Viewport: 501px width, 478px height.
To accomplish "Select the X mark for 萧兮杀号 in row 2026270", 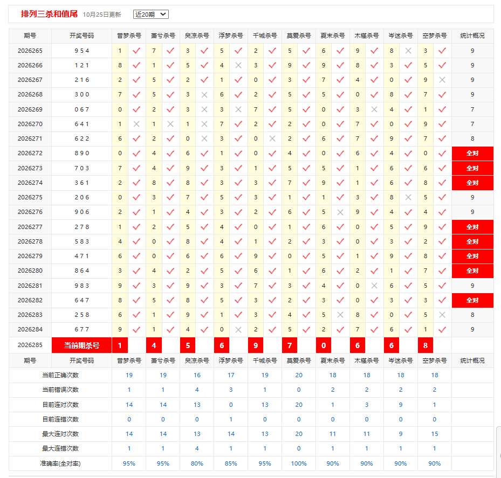I will [170, 124].
